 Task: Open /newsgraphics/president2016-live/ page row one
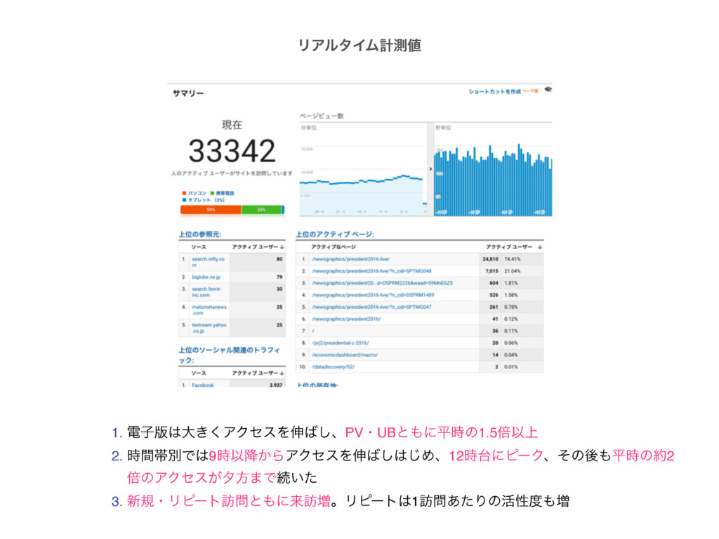pyautogui.click(x=351, y=259)
